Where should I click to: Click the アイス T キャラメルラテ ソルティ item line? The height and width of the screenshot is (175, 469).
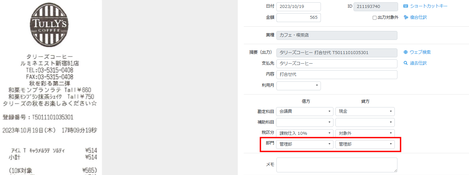coord(54,151)
